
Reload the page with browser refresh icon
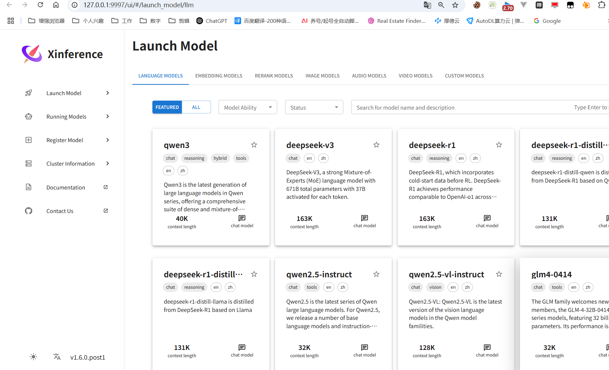tap(41, 5)
